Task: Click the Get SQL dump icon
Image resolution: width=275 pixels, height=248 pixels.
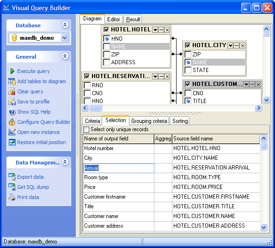Action: (x=12, y=187)
